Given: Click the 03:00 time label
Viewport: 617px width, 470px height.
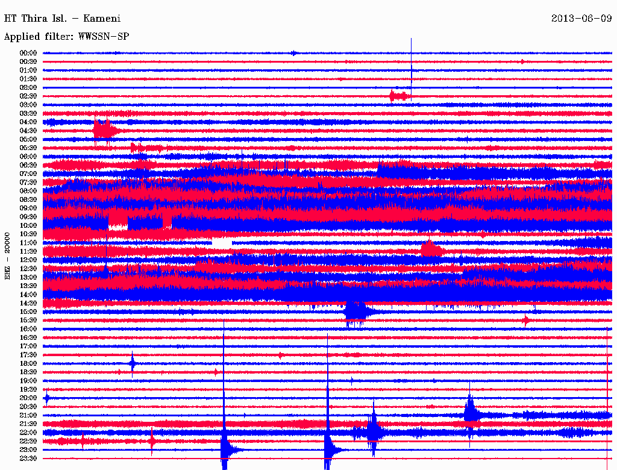Looking at the screenshot, I should point(28,105).
